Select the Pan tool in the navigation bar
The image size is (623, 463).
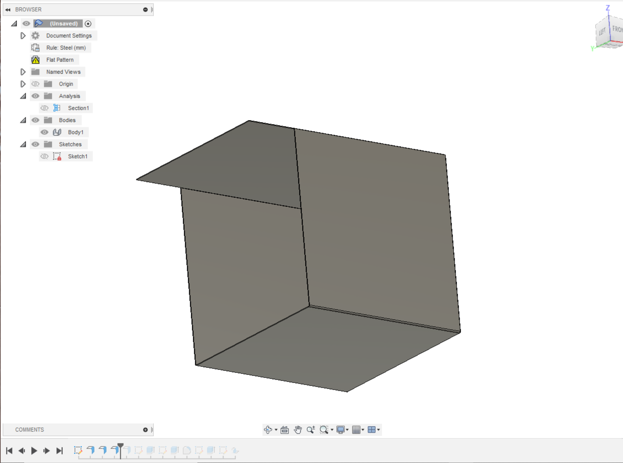(x=298, y=430)
